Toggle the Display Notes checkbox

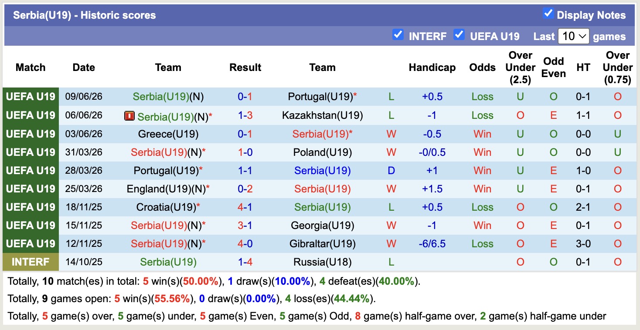(548, 13)
